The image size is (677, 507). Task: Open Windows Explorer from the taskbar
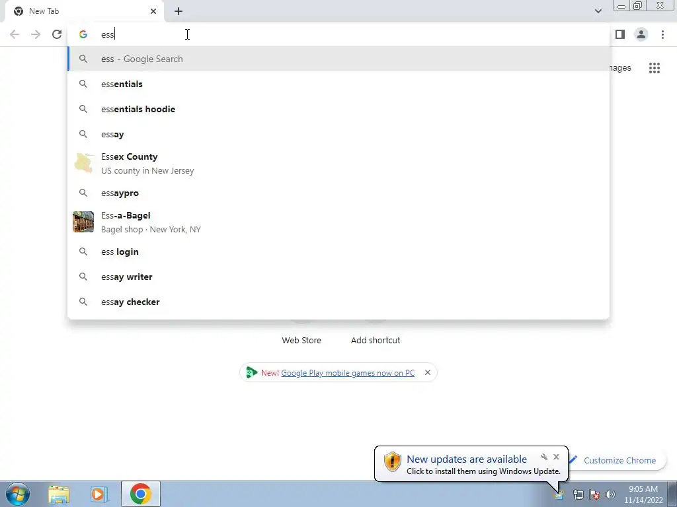point(59,494)
